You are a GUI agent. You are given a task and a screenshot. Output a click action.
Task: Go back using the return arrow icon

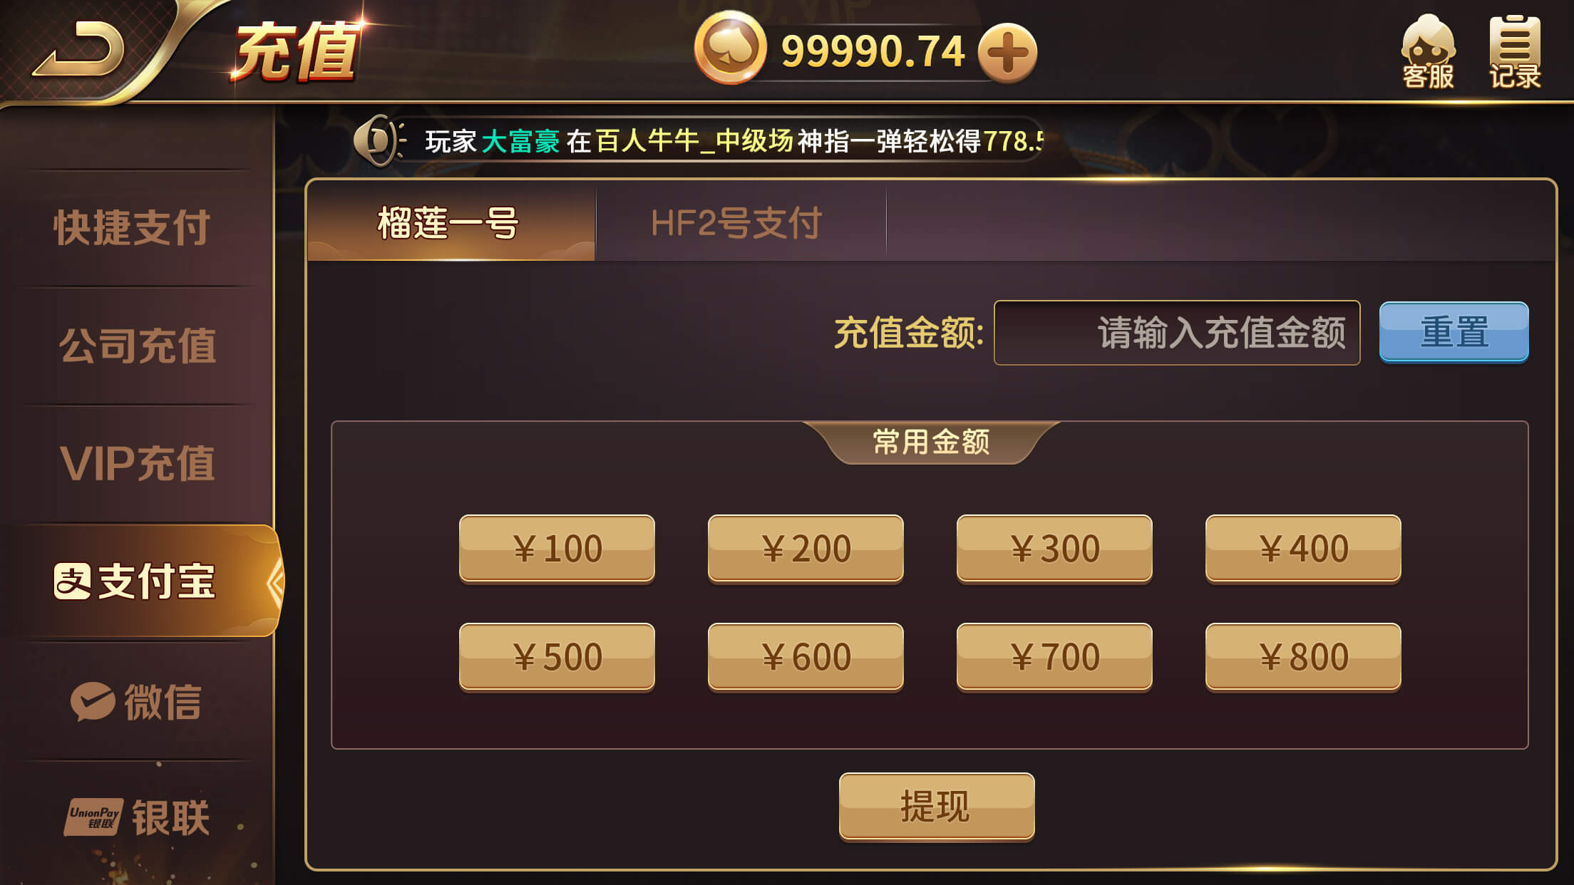(x=78, y=48)
